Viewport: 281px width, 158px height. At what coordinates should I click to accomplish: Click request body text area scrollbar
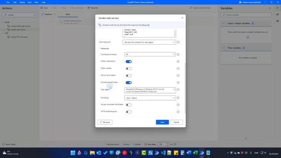click(175, 33)
